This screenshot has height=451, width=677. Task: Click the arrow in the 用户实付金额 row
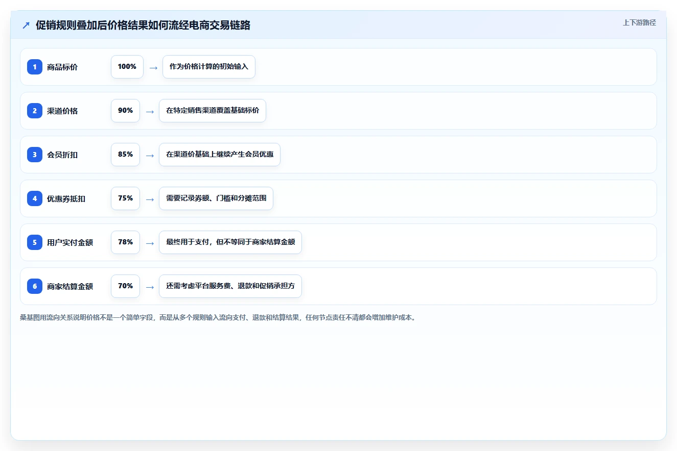(x=150, y=243)
